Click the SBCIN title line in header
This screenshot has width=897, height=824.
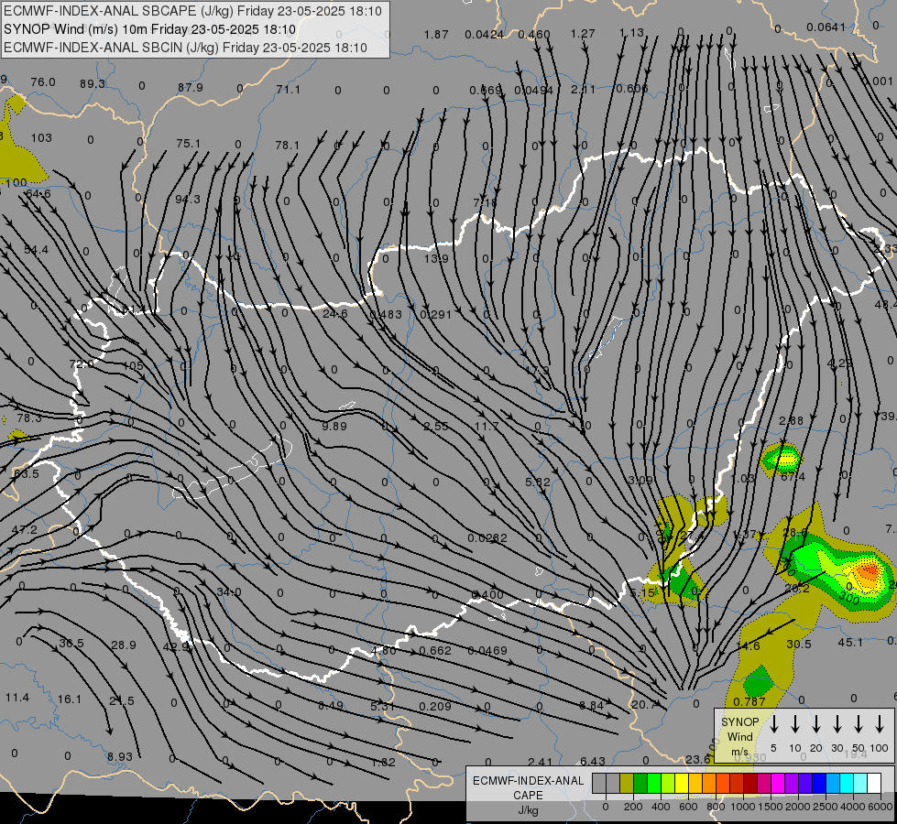coord(185,48)
